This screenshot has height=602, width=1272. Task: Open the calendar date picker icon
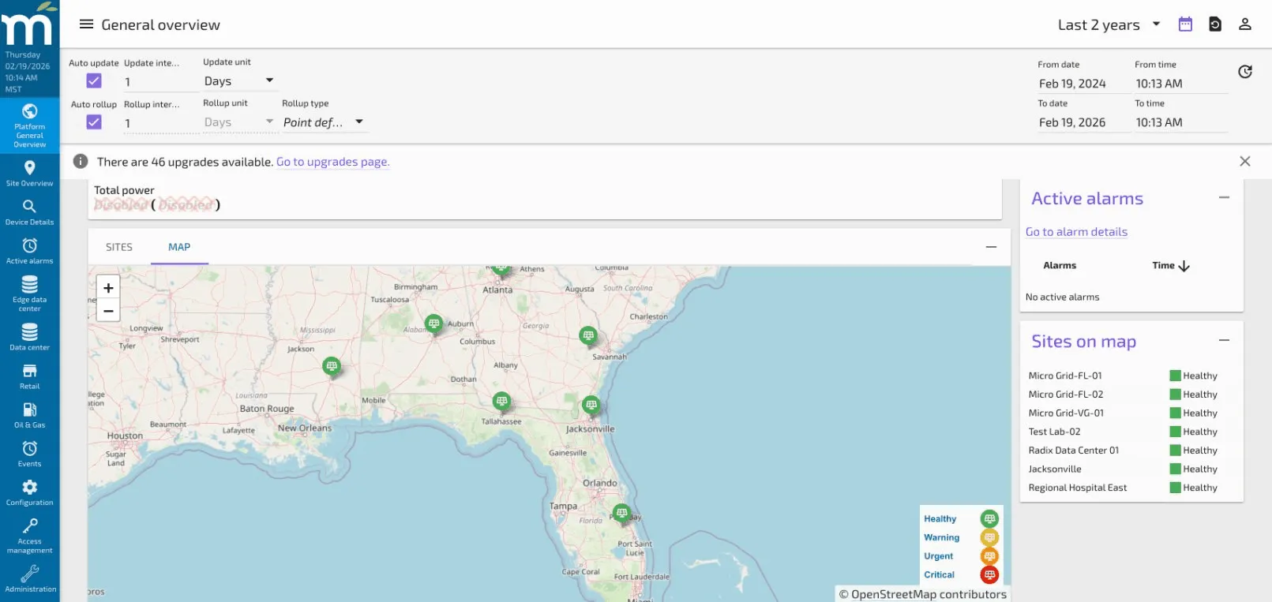point(1184,24)
